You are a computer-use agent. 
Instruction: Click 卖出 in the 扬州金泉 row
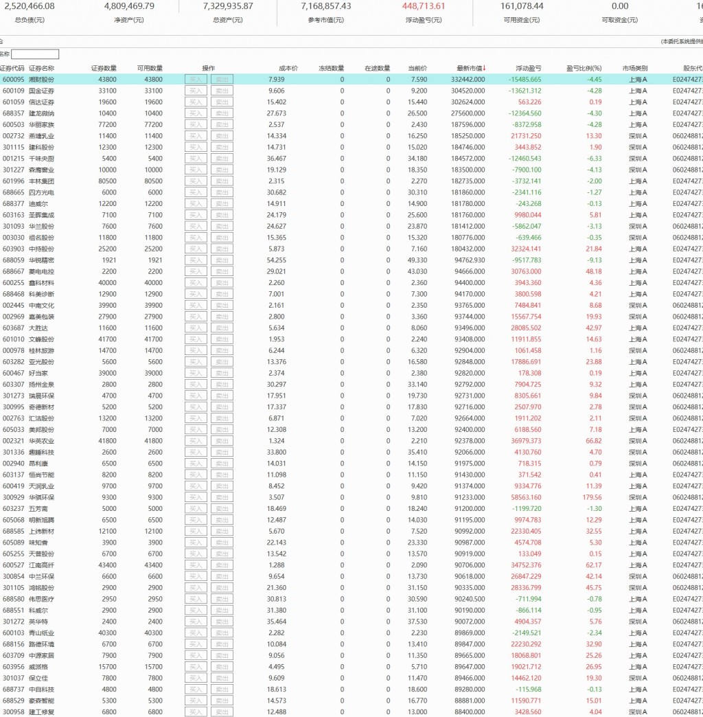222,385
